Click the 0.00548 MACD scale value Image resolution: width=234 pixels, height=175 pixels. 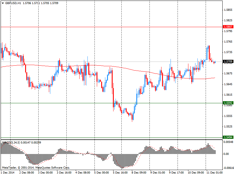pos(228,142)
